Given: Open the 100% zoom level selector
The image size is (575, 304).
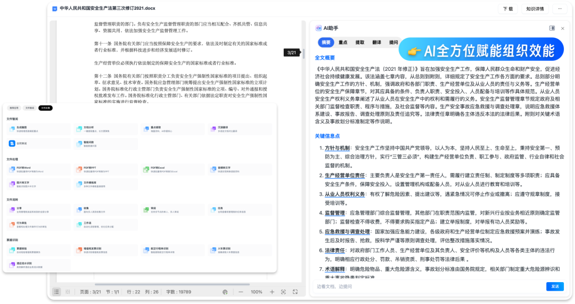Looking at the screenshot, I should [x=257, y=292].
